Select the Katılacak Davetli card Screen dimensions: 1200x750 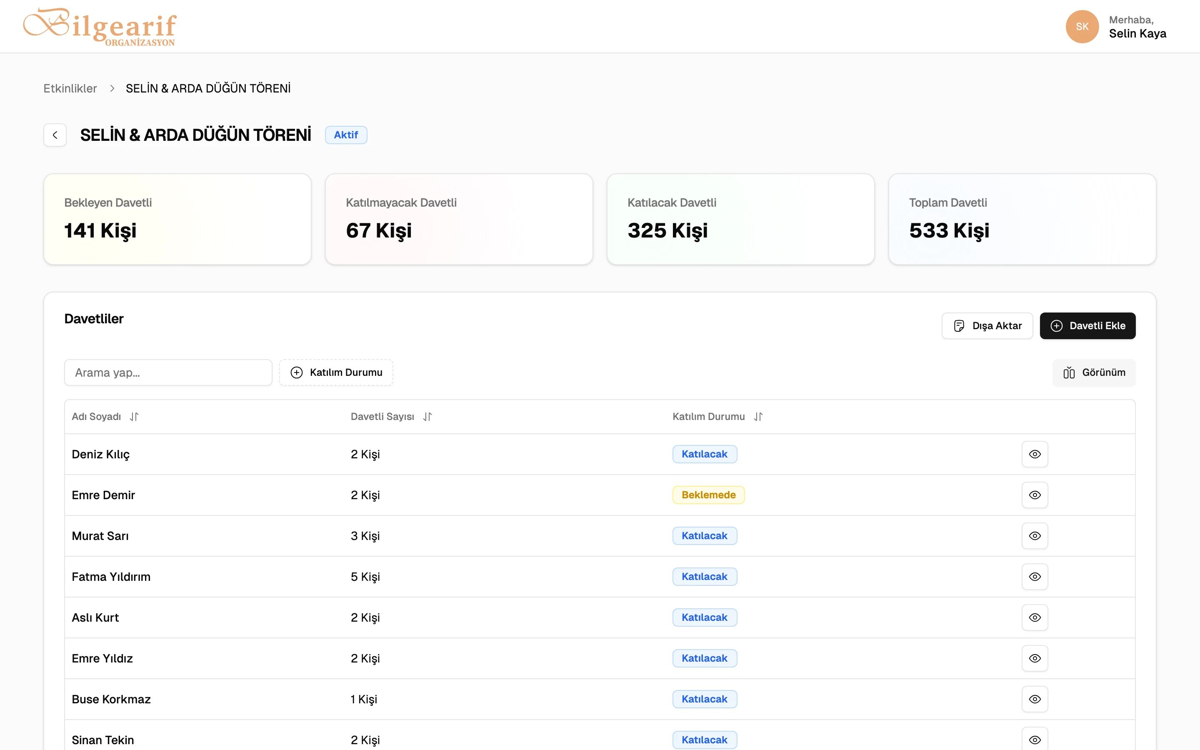740,219
